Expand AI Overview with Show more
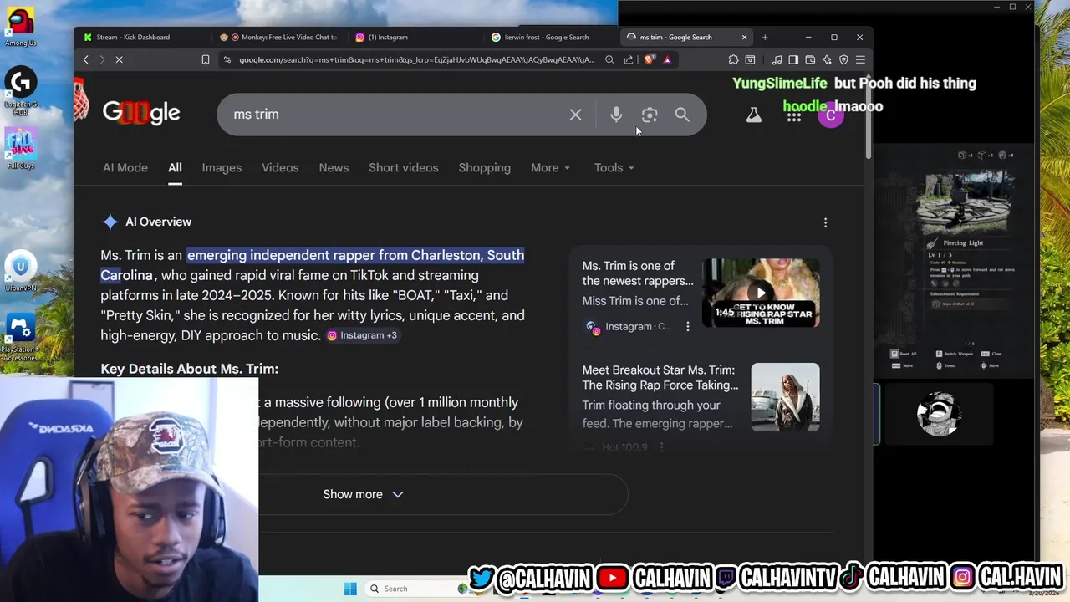 click(363, 494)
